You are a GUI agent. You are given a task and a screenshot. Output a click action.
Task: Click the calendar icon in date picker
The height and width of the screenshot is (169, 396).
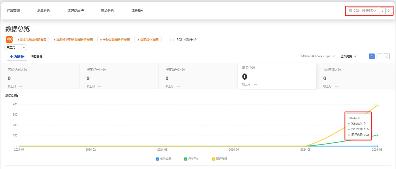point(350,11)
